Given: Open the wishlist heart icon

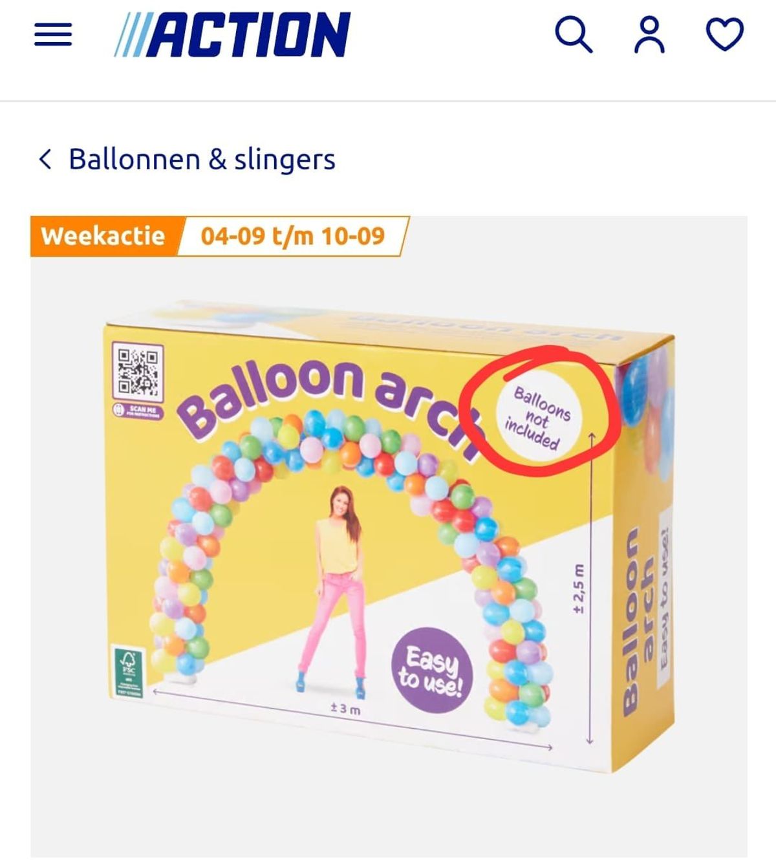Looking at the screenshot, I should 724,35.
